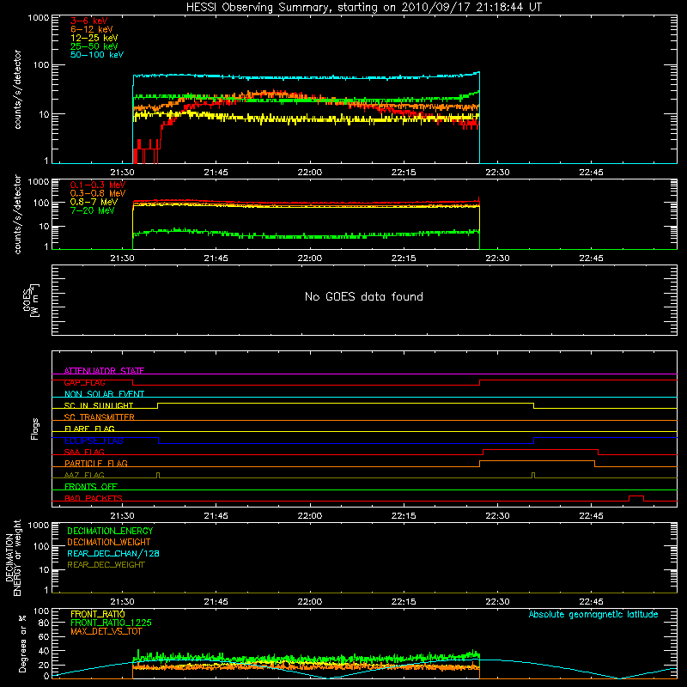Click the raised PARTICLE_FLAG segment
Viewport: 687px width, 687px height.
(538, 461)
